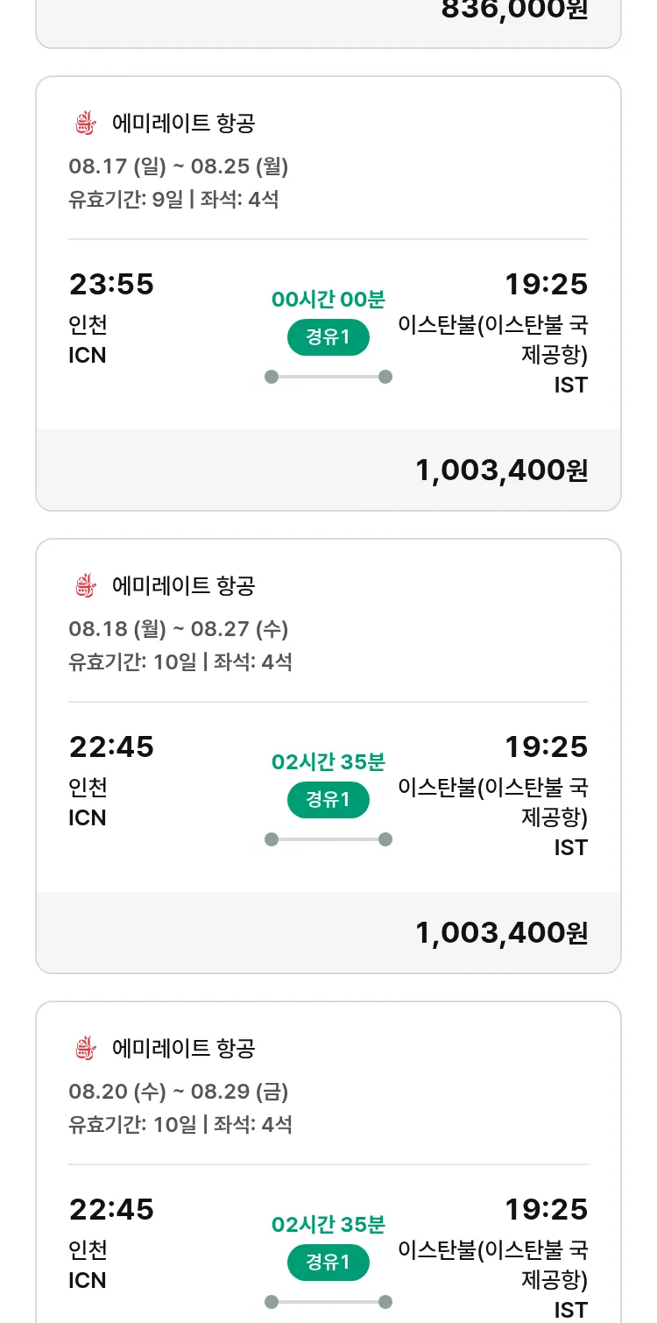This screenshot has width=657, height=1323.
Task: Select the 1,003,400원 price of 08.17 flight
Action: coord(501,470)
